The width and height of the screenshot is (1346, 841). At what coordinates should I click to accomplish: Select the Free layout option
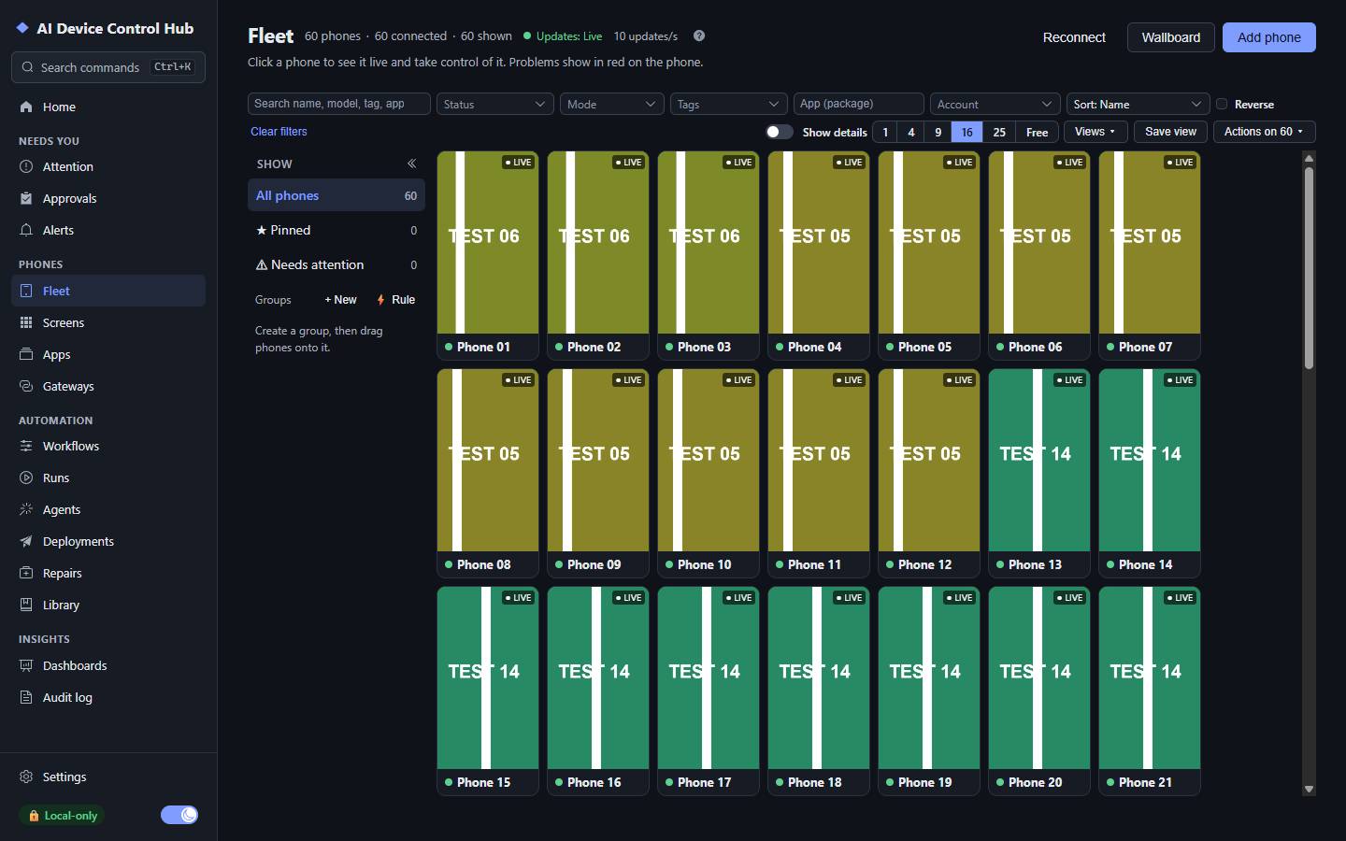coord(1038,132)
